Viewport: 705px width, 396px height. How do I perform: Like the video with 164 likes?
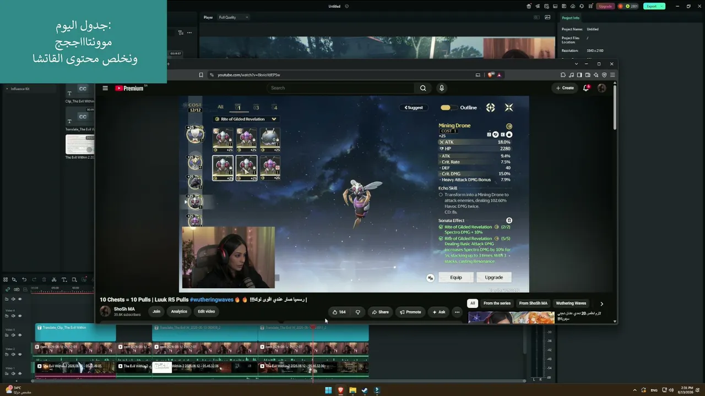tap(339, 312)
